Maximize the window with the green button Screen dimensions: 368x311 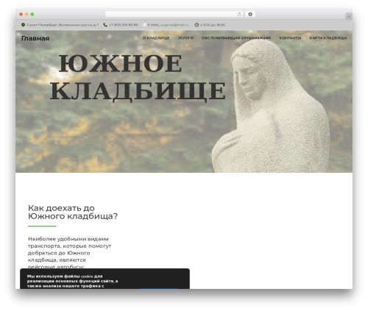coord(32,15)
